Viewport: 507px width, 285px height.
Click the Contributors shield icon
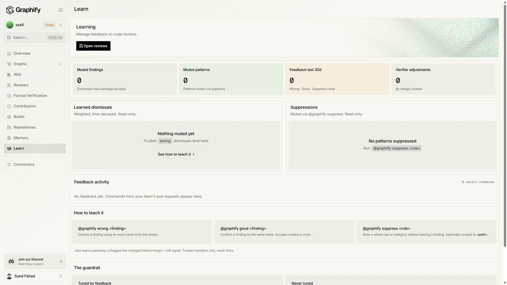pyautogui.click(x=9, y=106)
